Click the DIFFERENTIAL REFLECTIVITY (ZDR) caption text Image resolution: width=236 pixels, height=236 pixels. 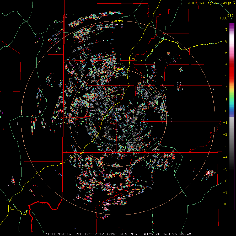82,234
